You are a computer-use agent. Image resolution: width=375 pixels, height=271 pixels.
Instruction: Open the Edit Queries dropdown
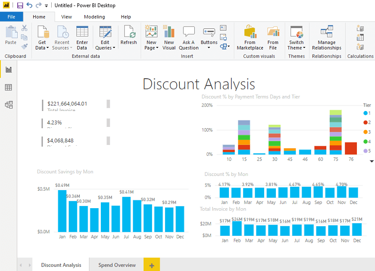pyautogui.click(x=106, y=48)
